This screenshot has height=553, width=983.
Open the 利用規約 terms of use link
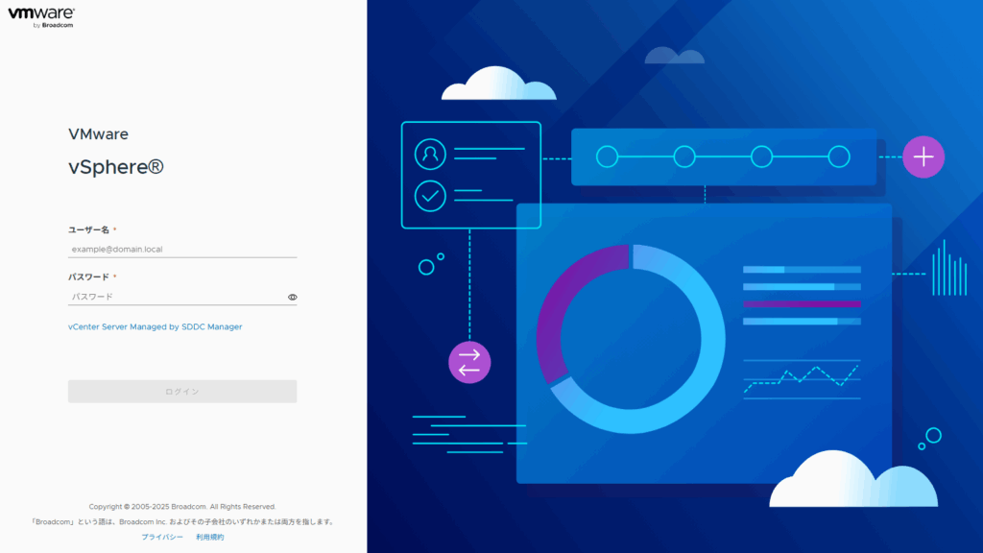210,538
